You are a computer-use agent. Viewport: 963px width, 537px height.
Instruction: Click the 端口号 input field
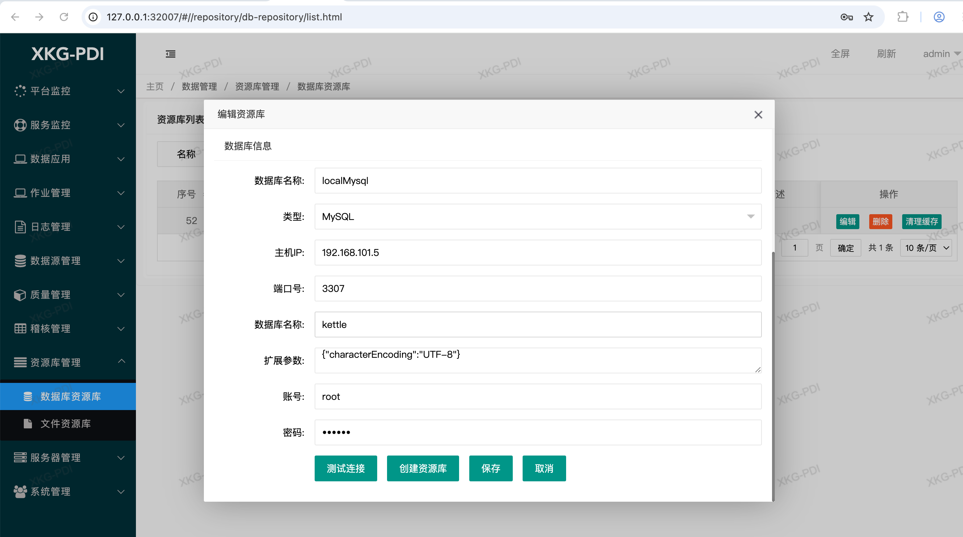pyautogui.click(x=538, y=289)
